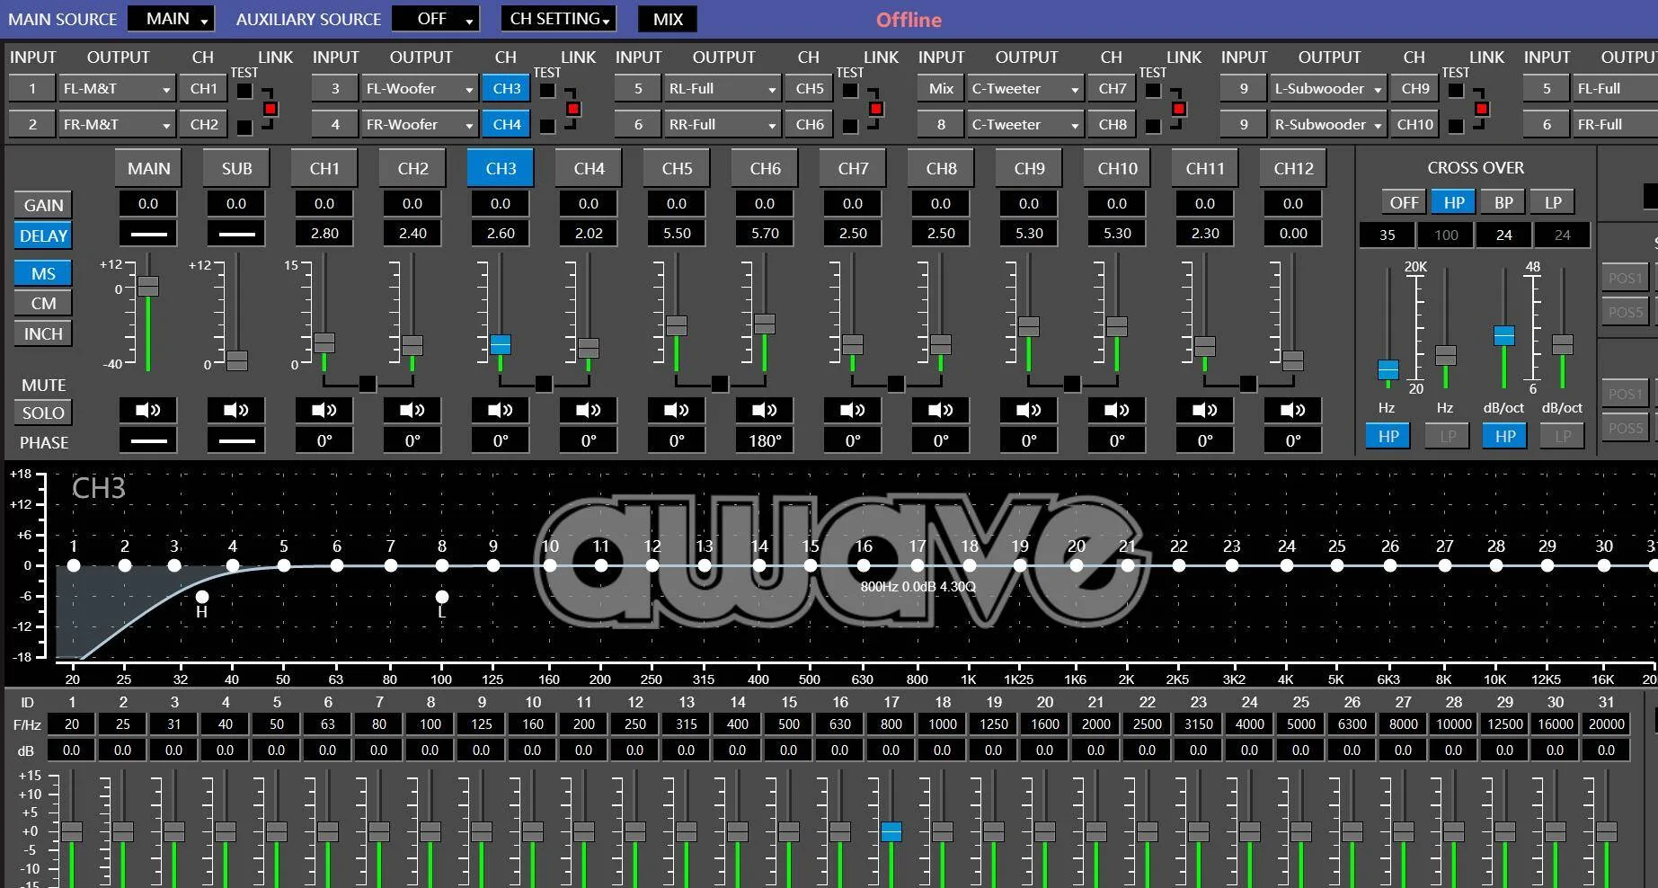Select the CH11 channel strip tab
Image resolution: width=1658 pixels, height=888 pixels.
1205,168
